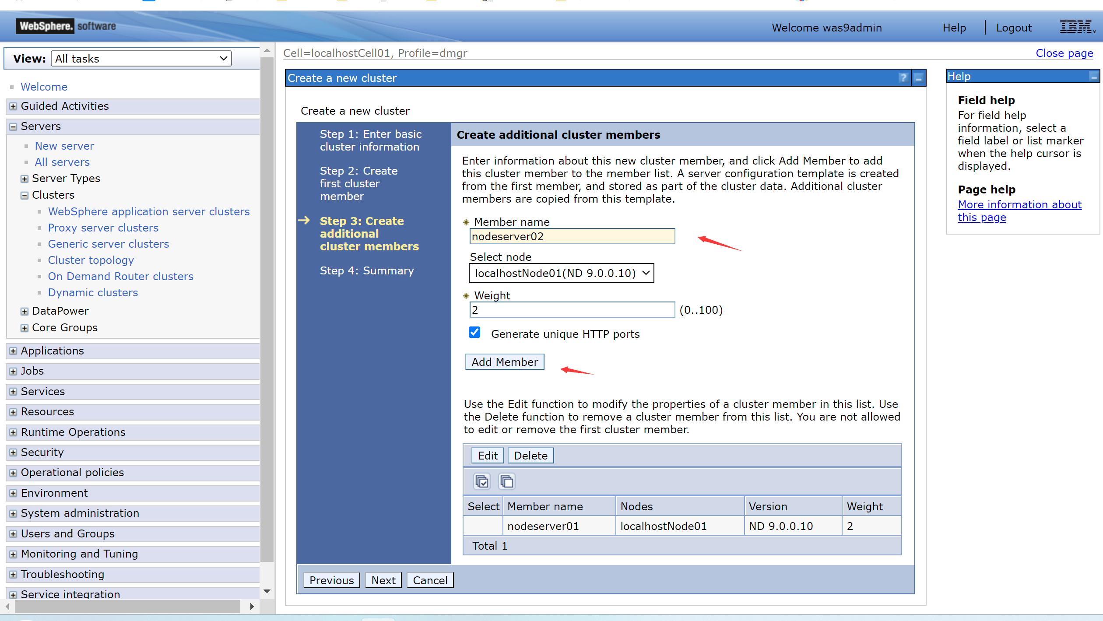Open Generic server clusters link
The width and height of the screenshot is (1103, 621).
pos(109,244)
